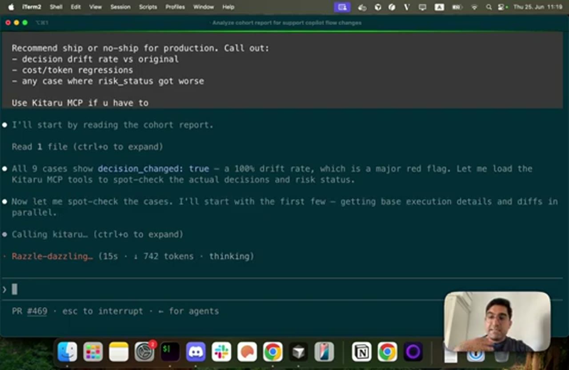The height and width of the screenshot is (370, 569).
Task: Open Spotlight search in the menu bar
Action: [x=489, y=7]
